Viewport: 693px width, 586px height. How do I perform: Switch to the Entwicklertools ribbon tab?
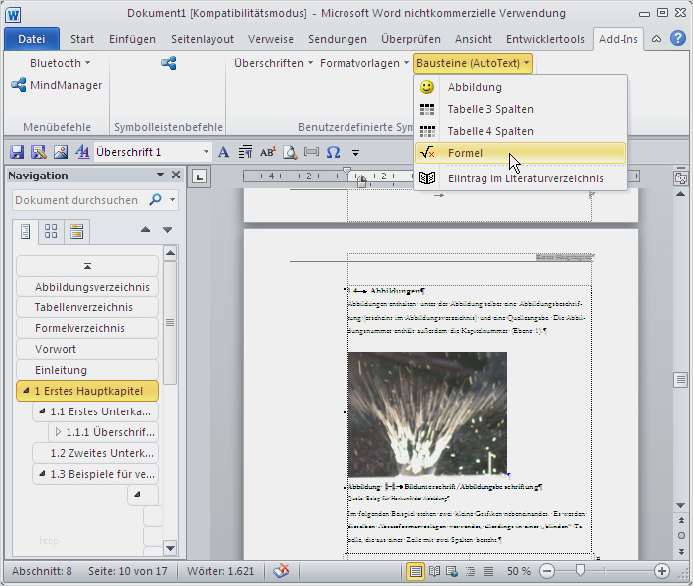click(x=545, y=39)
